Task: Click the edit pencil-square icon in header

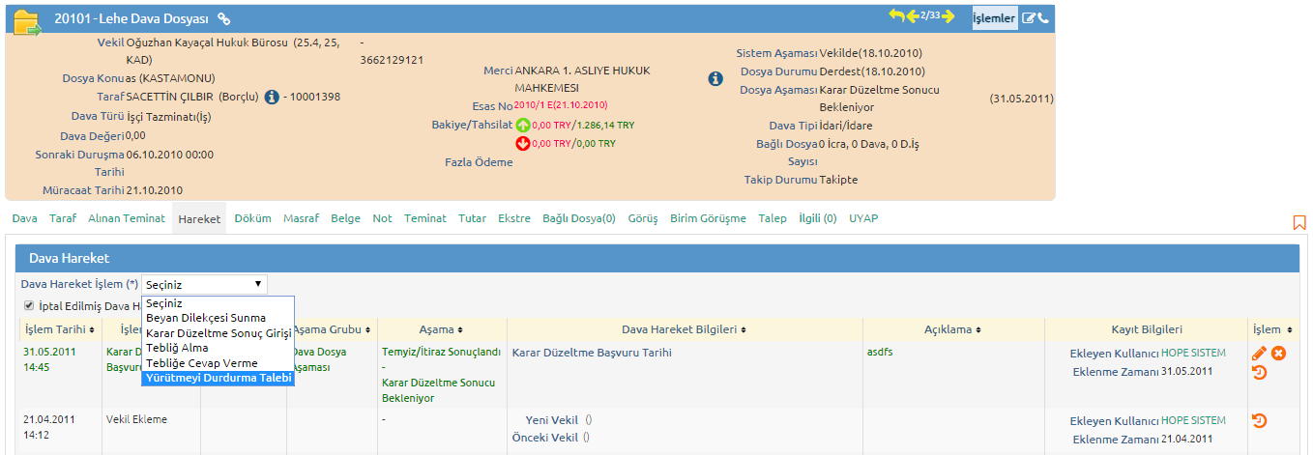Action: click(1029, 18)
